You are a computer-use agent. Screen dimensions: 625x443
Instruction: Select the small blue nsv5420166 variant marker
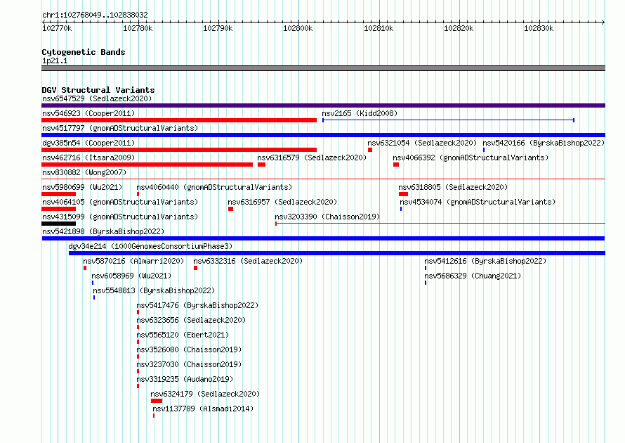coord(484,150)
